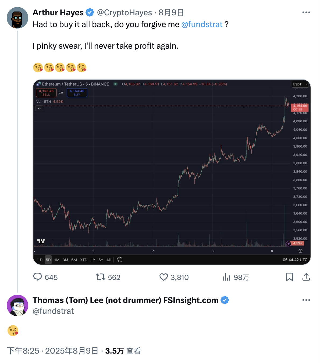Click Arthur Hayes verified badge
The image size is (320, 363).
point(90,13)
